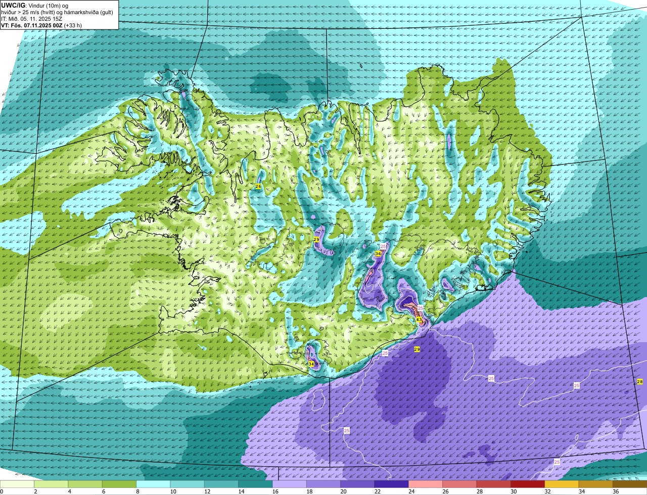Click the legend tick label "12"
This screenshot has width=647, height=495.
point(207,491)
